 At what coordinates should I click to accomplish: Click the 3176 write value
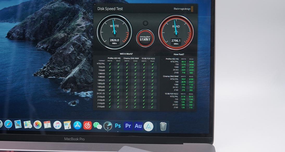(183, 97)
